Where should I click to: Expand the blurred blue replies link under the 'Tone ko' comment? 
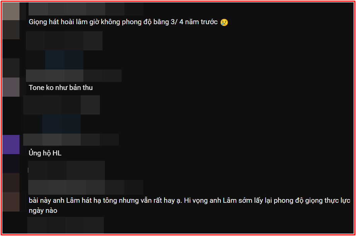coord(62,124)
